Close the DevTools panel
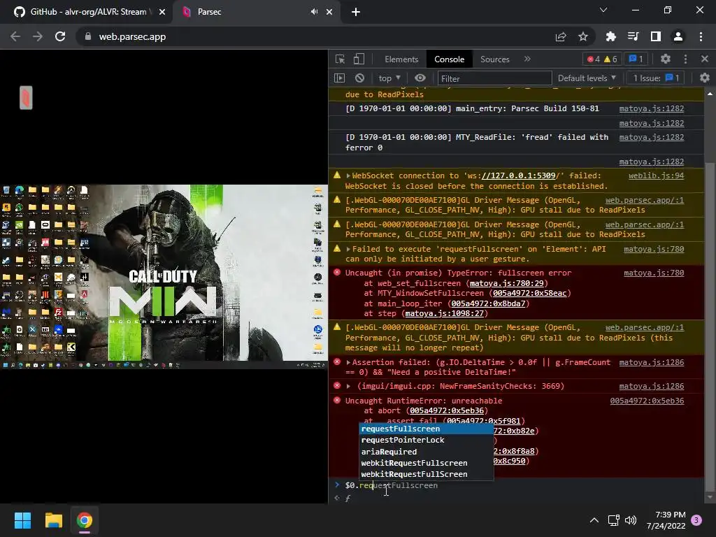 pos(705,59)
